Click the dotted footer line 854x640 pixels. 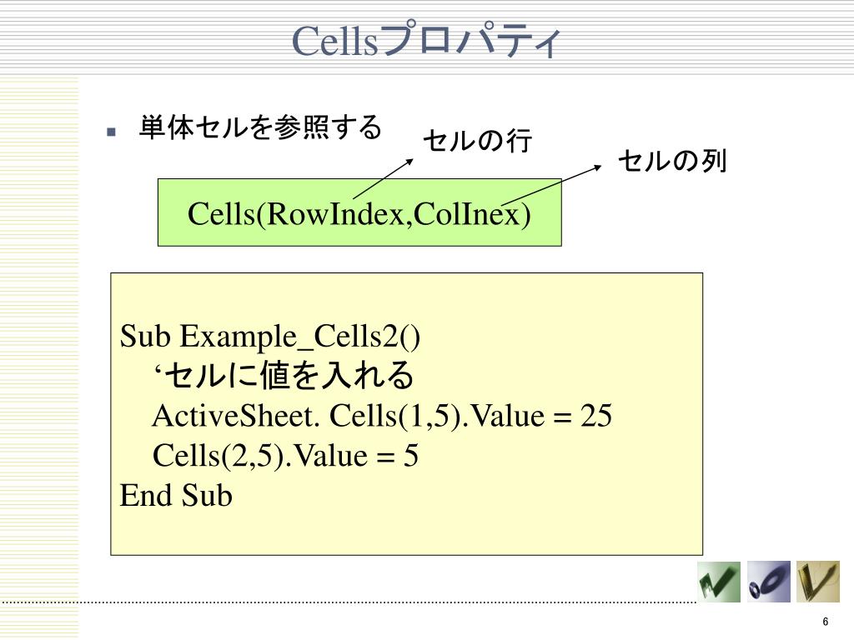click(349, 602)
